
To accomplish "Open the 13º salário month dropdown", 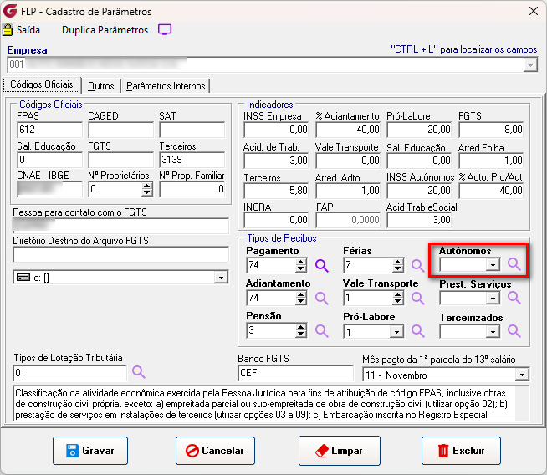I will (x=522, y=375).
